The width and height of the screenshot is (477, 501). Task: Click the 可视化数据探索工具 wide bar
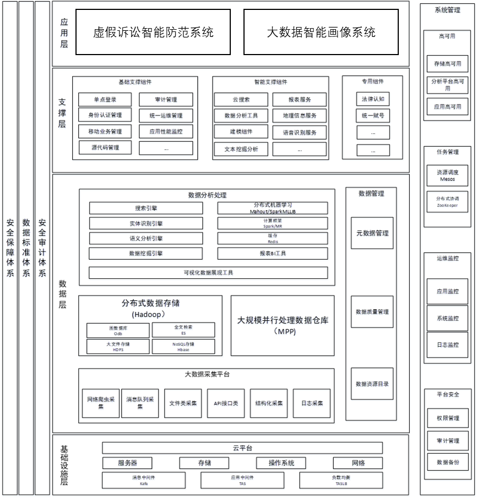pyautogui.click(x=209, y=274)
